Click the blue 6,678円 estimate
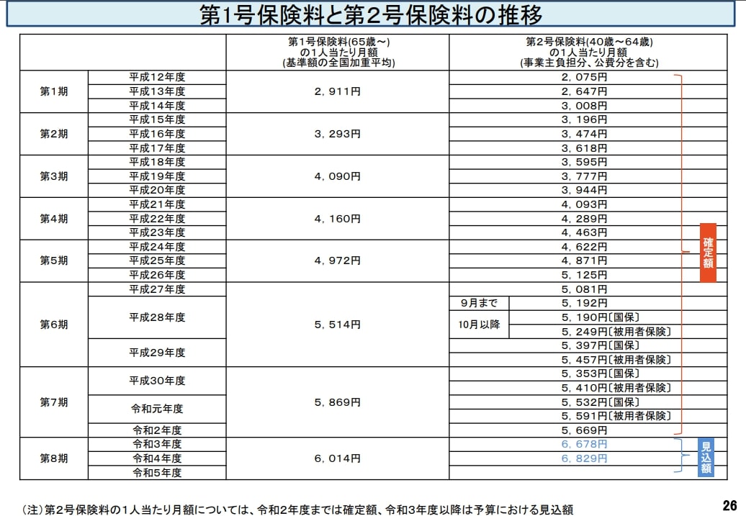The height and width of the screenshot is (516, 746). (x=584, y=444)
